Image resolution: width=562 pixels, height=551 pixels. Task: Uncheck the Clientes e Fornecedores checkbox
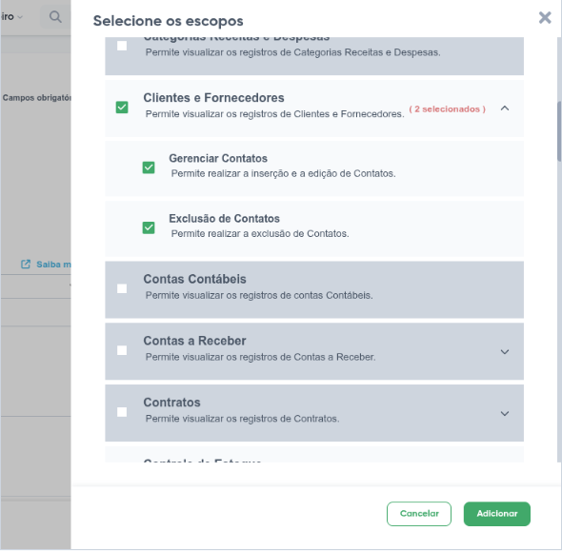pyautogui.click(x=122, y=107)
